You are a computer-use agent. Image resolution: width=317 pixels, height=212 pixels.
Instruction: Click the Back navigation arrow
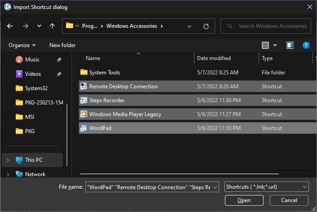pyautogui.click(x=10, y=26)
